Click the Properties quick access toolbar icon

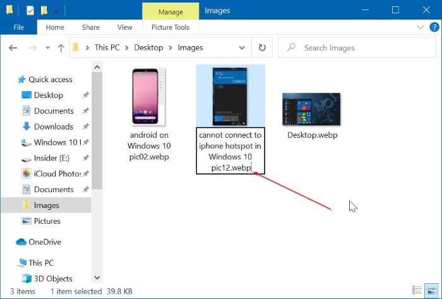tap(30, 11)
